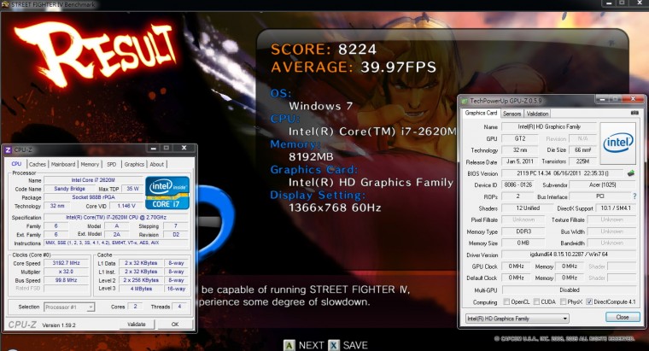Click the GPU-Z camera screenshot icon
Viewport: 649px width, 351px height.
point(634,113)
